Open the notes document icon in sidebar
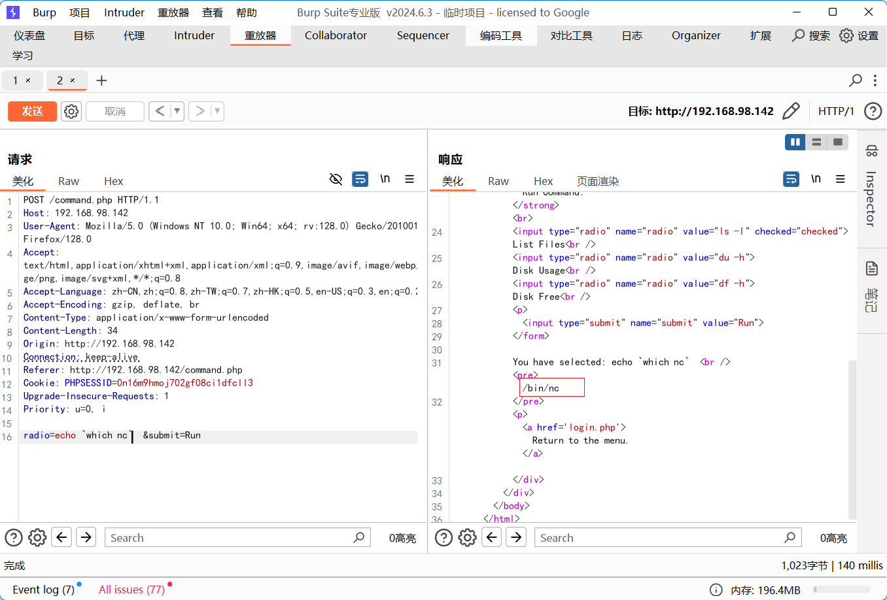The image size is (887, 600). click(872, 268)
